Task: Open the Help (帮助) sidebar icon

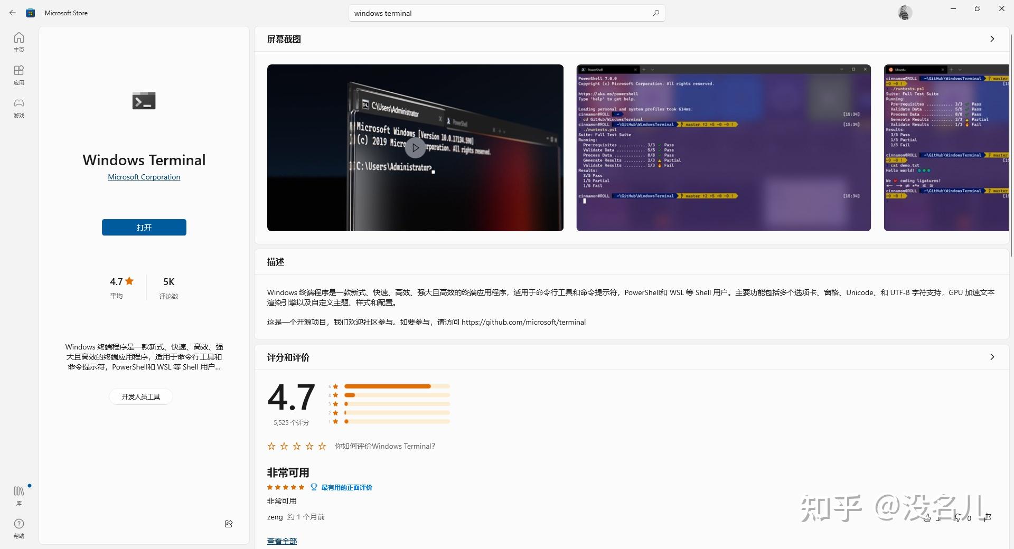Action: click(18, 527)
